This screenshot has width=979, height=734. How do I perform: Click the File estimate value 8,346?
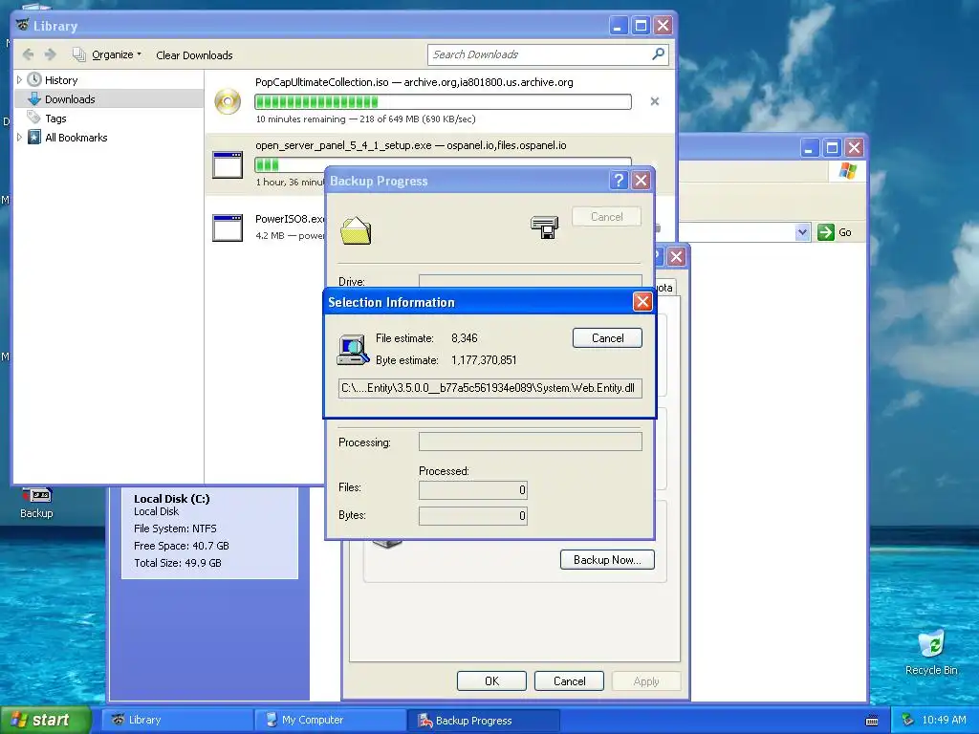click(x=465, y=338)
